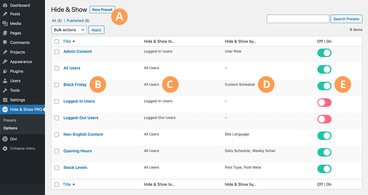368x195 pixels.
Task: Click the Apply button
Action: 96,30
